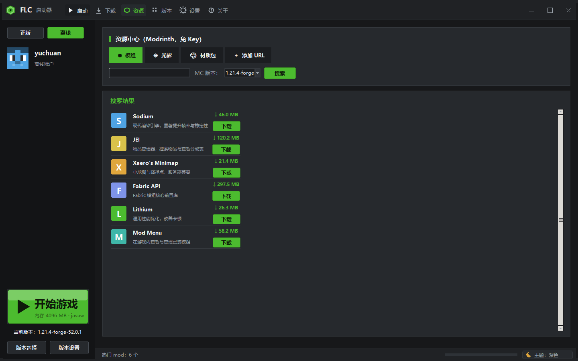The image size is (578, 361).
Task: Select the 材质包 resource pack category
Action: tap(202, 55)
